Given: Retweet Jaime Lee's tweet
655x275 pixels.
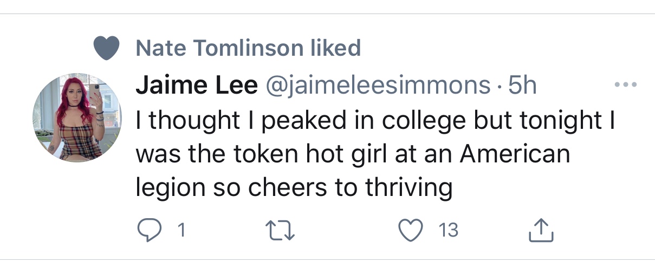Looking at the screenshot, I should pyautogui.click(x=282, y=231).
